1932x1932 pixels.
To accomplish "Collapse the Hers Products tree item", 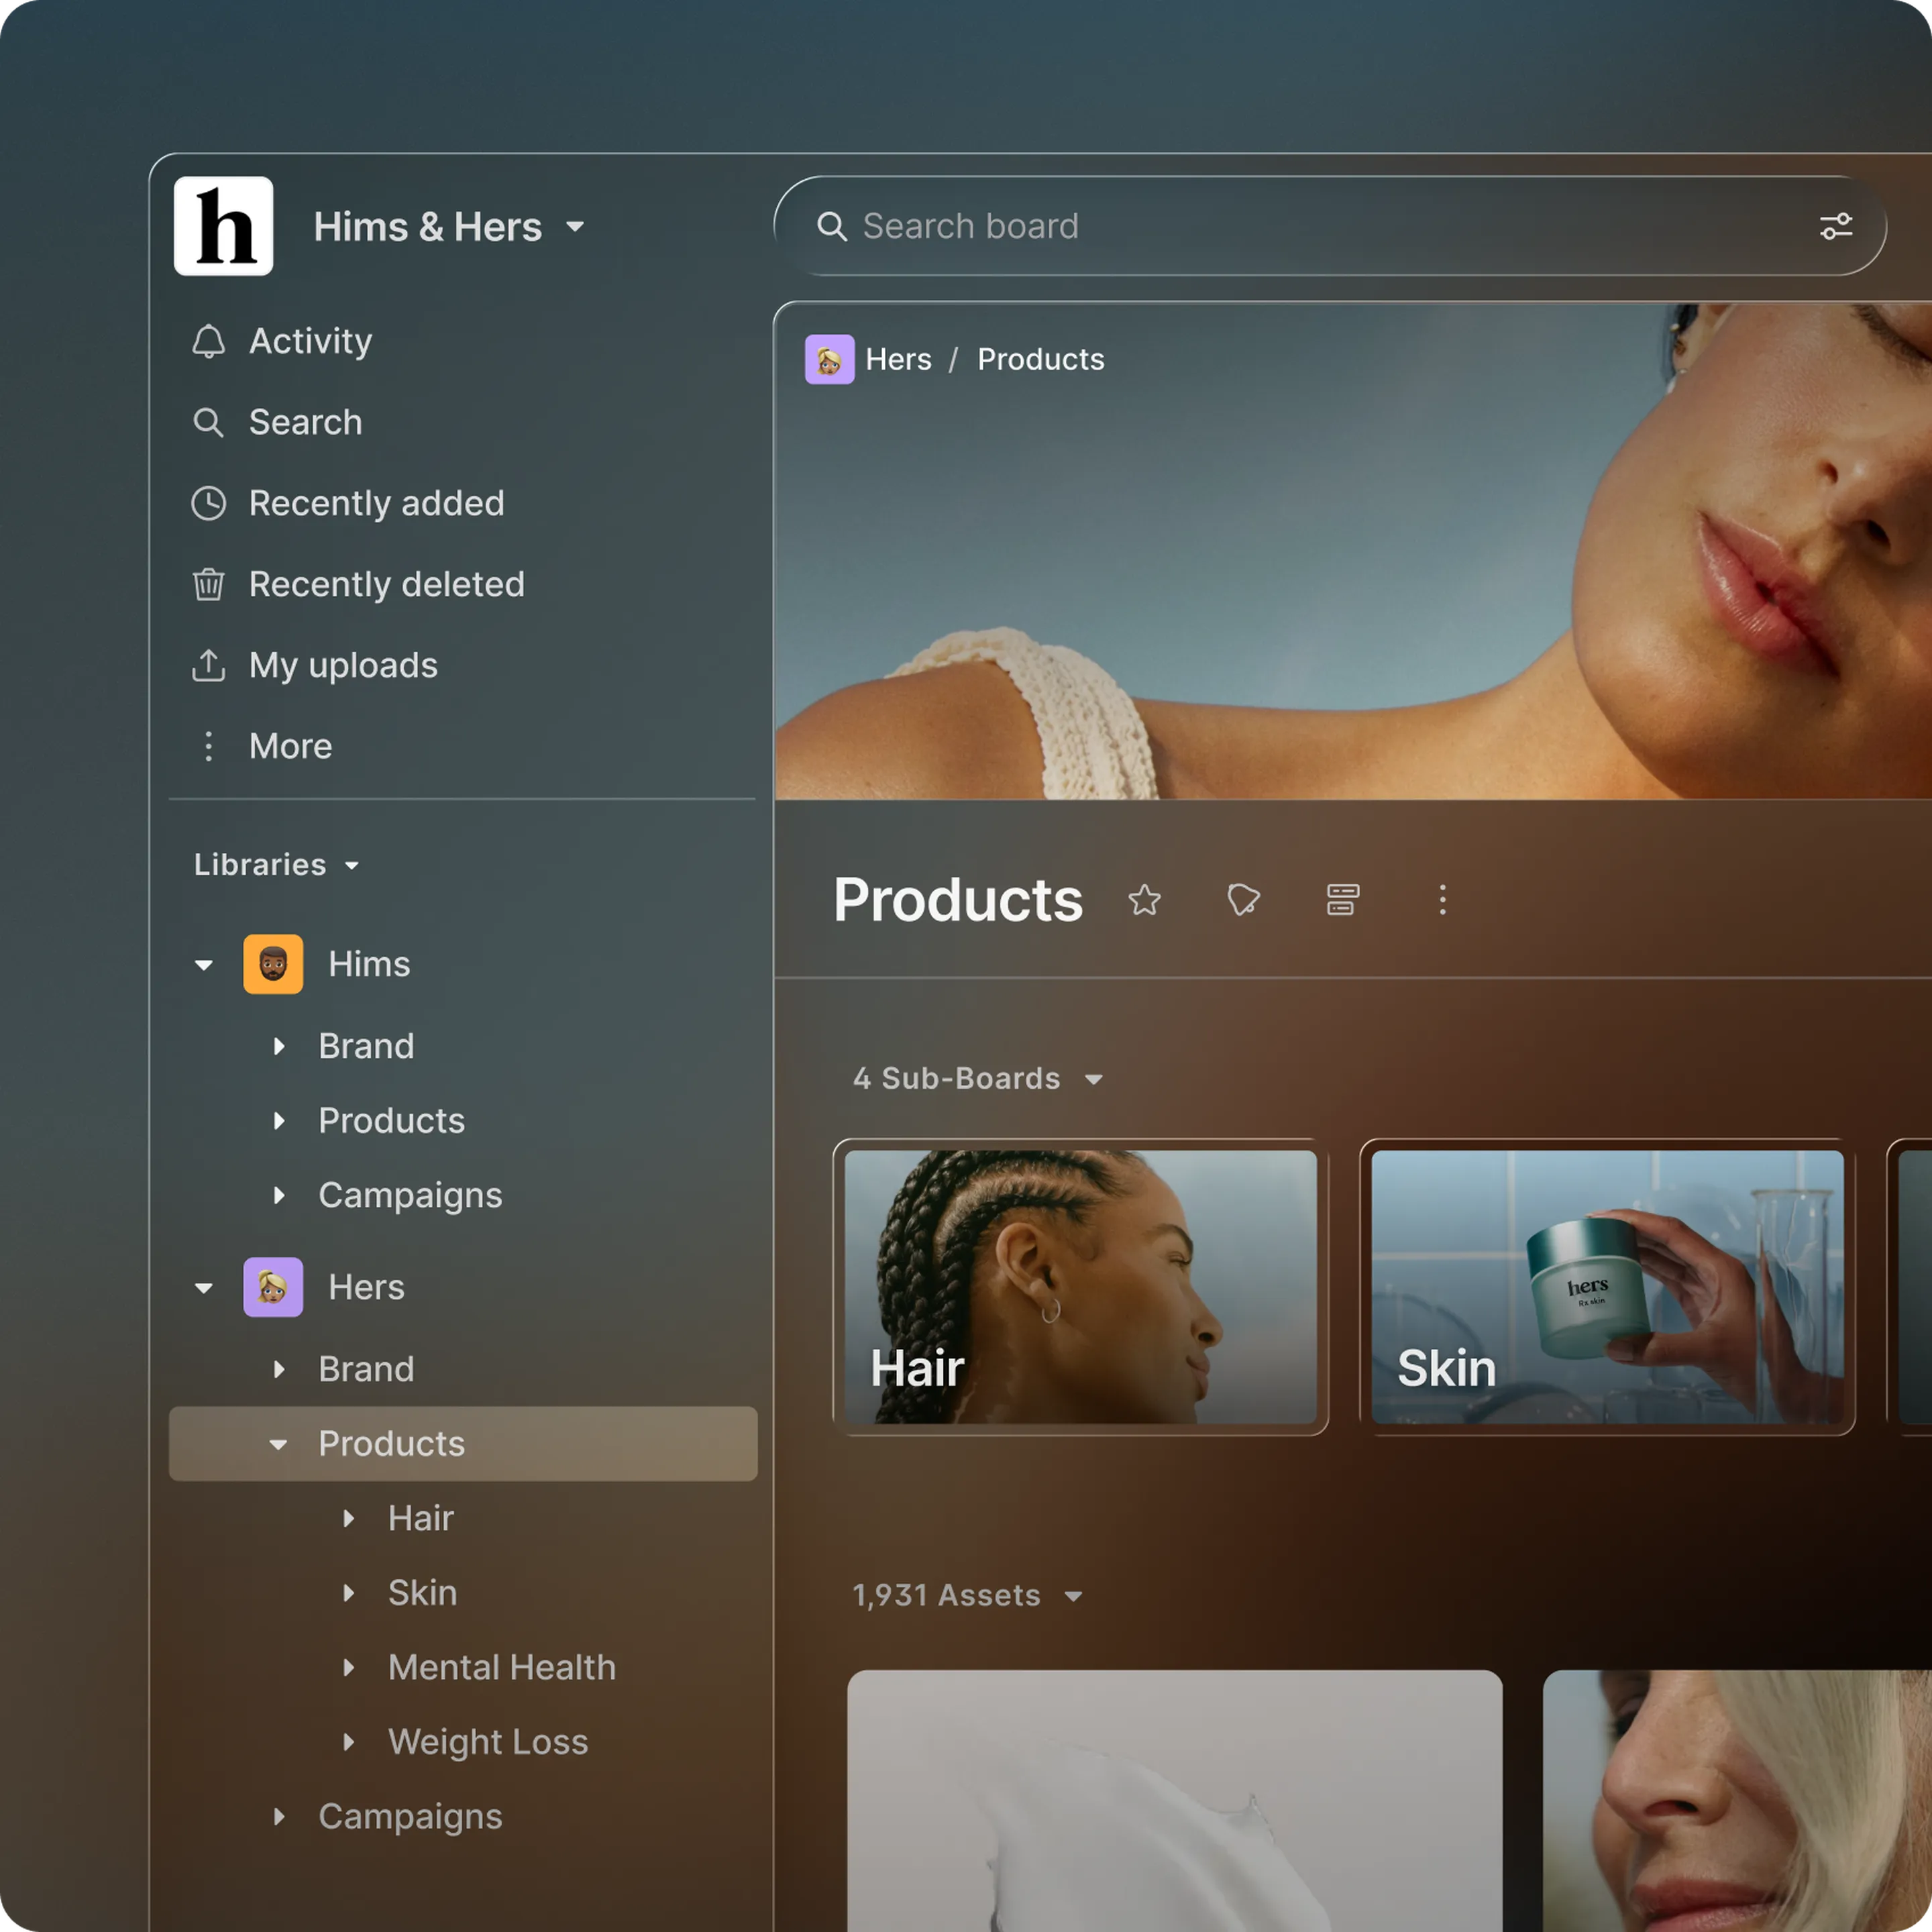I will [x=279, y=1444].
